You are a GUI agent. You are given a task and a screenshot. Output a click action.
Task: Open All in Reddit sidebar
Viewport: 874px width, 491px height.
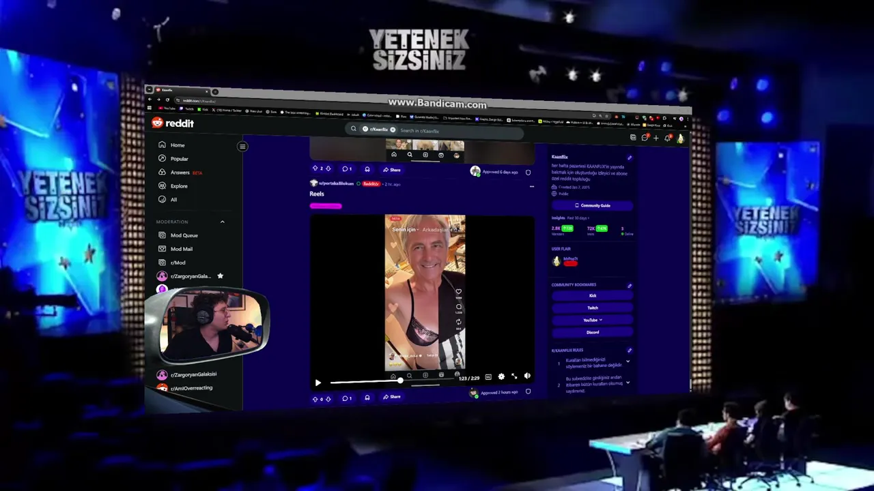point(167,199)
